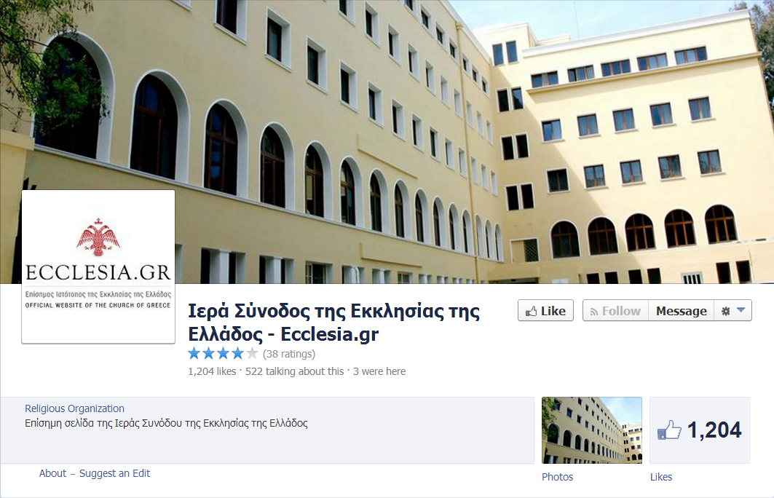Click the star rating icons
This screenshot has width=774, height=498.
[x=223, y=353]
